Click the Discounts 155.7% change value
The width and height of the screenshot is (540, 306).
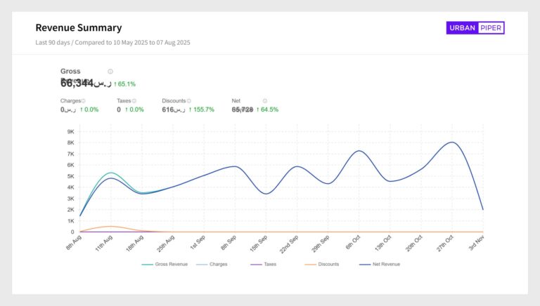click(201, 109)
